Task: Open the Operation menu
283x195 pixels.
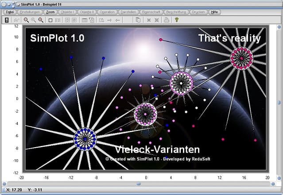Action: (107, 12)
